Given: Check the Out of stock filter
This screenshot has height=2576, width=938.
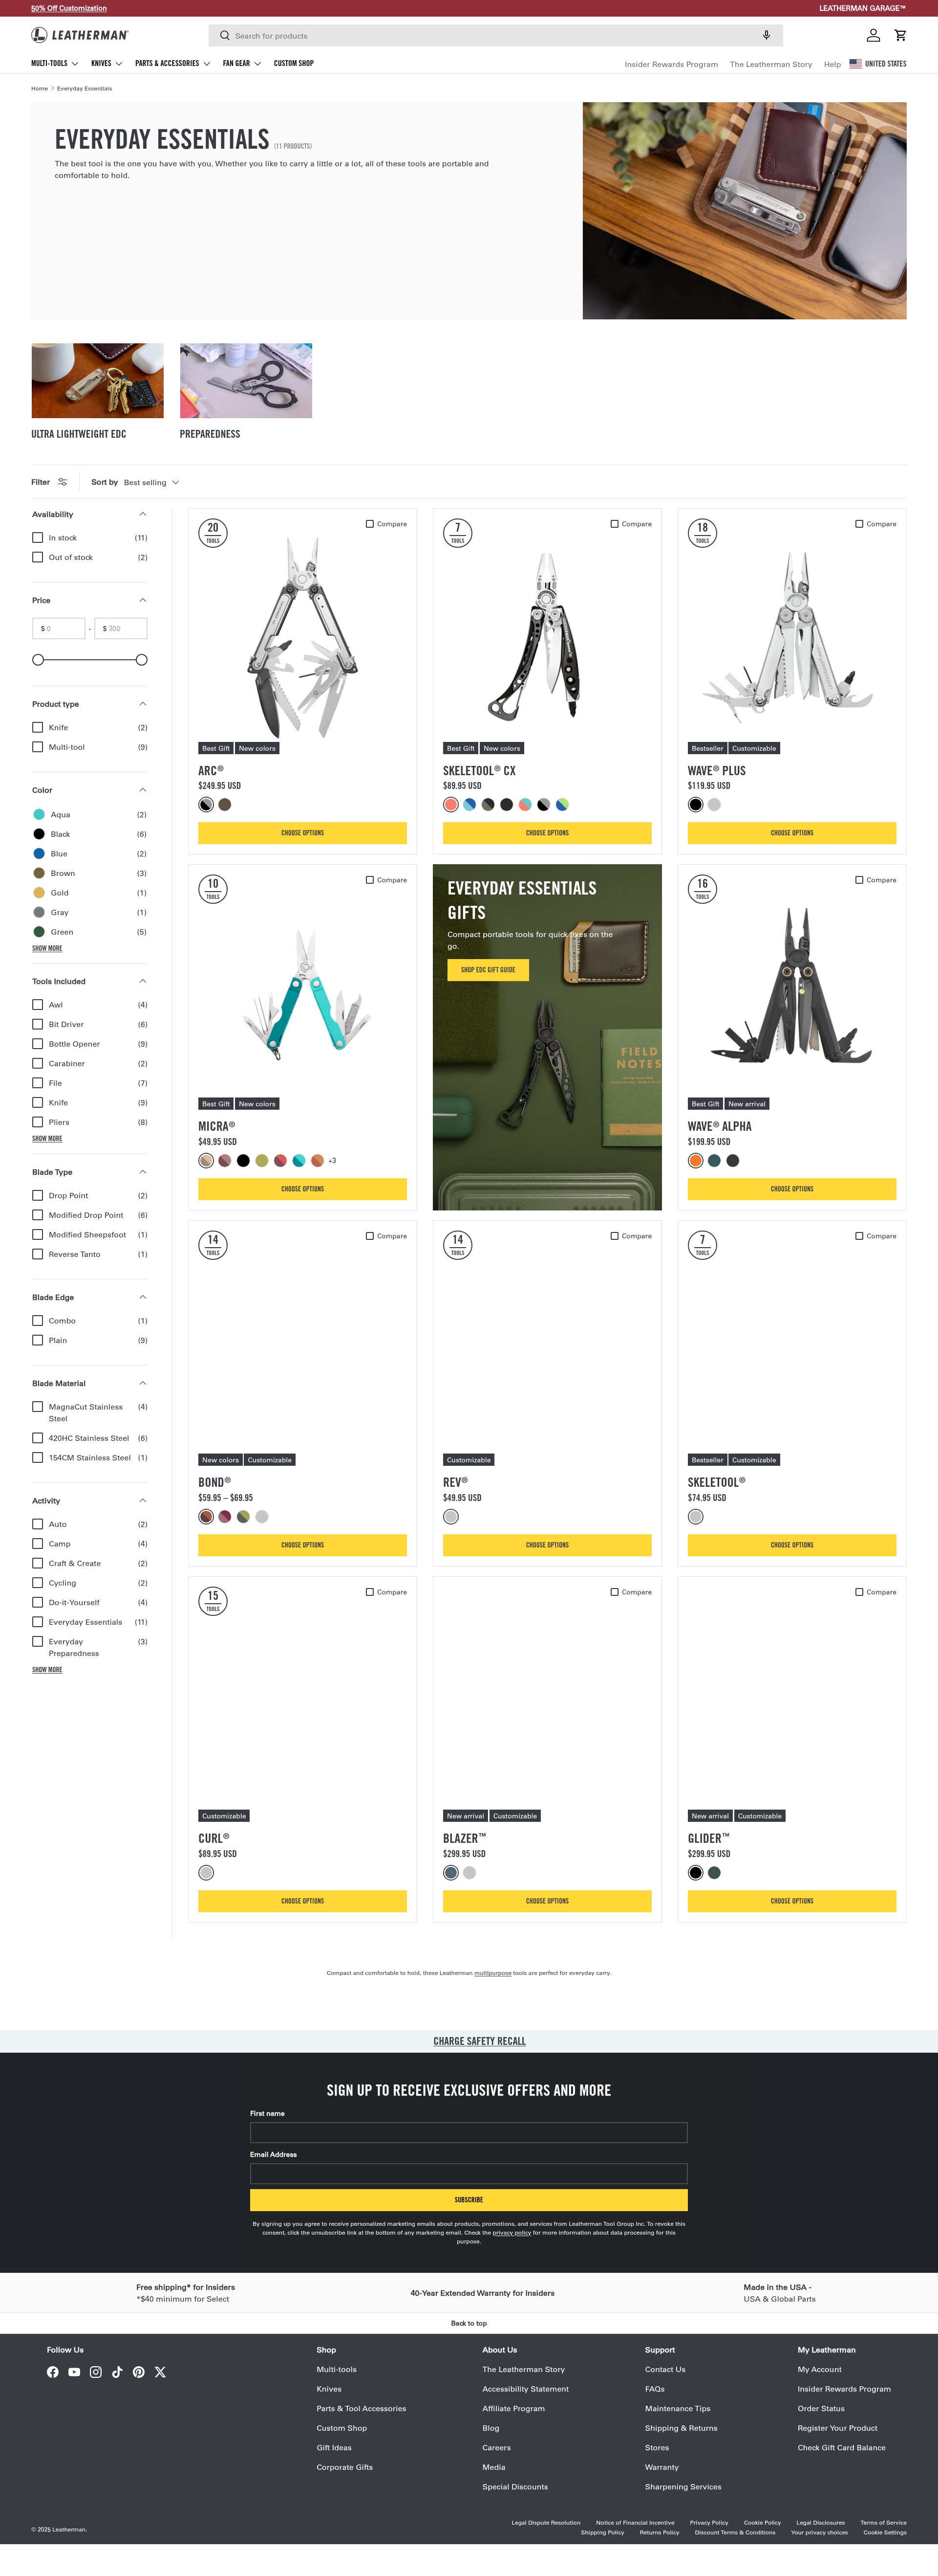Looking at the screenshot, I should pos(38,557).
